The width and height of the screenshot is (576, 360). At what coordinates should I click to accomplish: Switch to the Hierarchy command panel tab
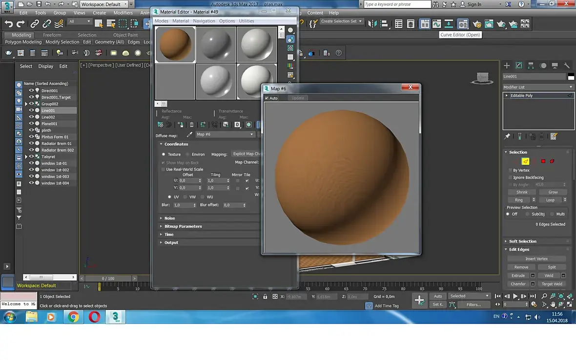click(x=531, y=65)
